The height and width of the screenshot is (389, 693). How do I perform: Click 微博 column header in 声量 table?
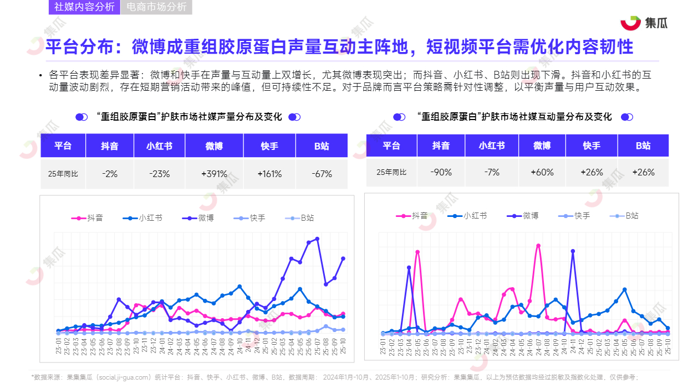tap(214, 146)
